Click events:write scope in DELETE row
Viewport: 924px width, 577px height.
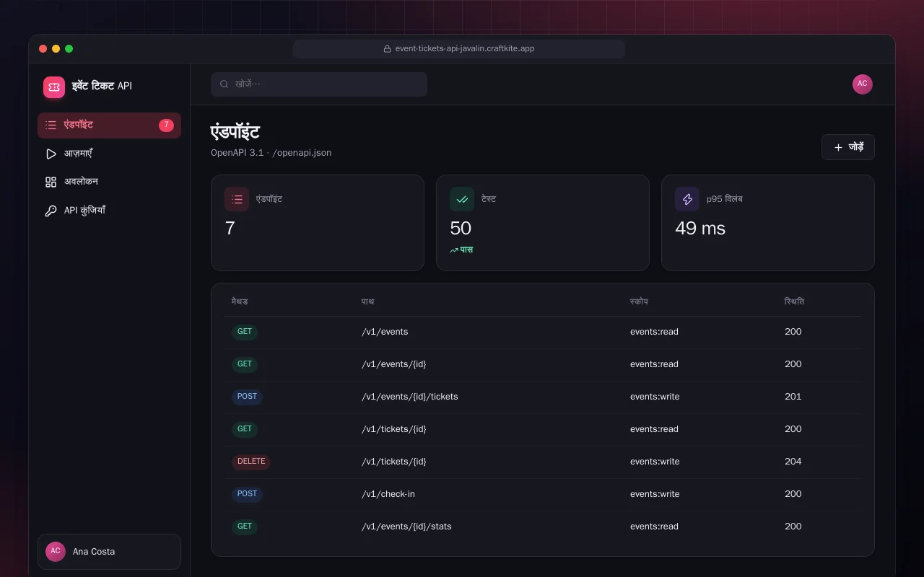coord(655,462)
